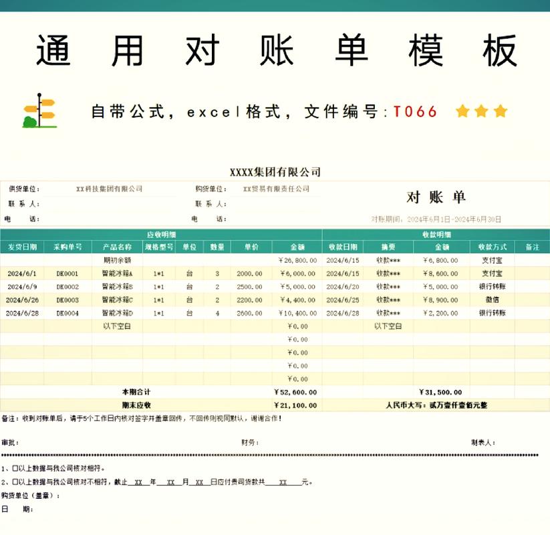Click the signpost icon beside the subtitle
The height and width of the screenshot is (535, 550).
coord(39,110)
